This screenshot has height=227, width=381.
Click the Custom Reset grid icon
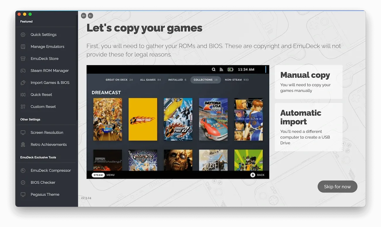point(23,107)
